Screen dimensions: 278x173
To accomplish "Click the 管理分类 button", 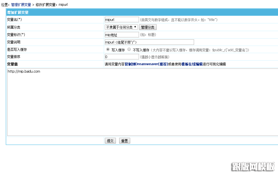I will click(148, 27).
